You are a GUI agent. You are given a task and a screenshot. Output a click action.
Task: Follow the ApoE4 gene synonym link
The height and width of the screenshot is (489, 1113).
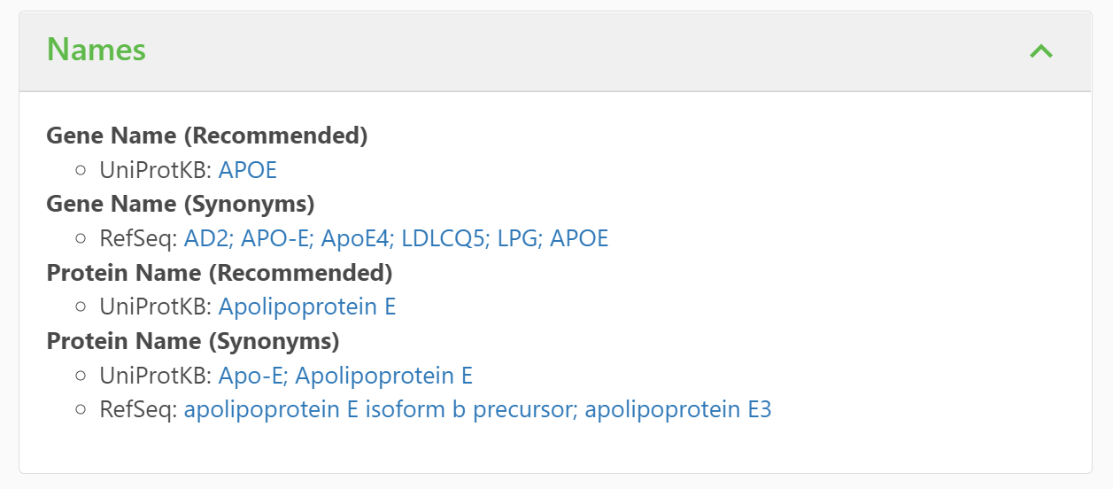pos(356,238)
